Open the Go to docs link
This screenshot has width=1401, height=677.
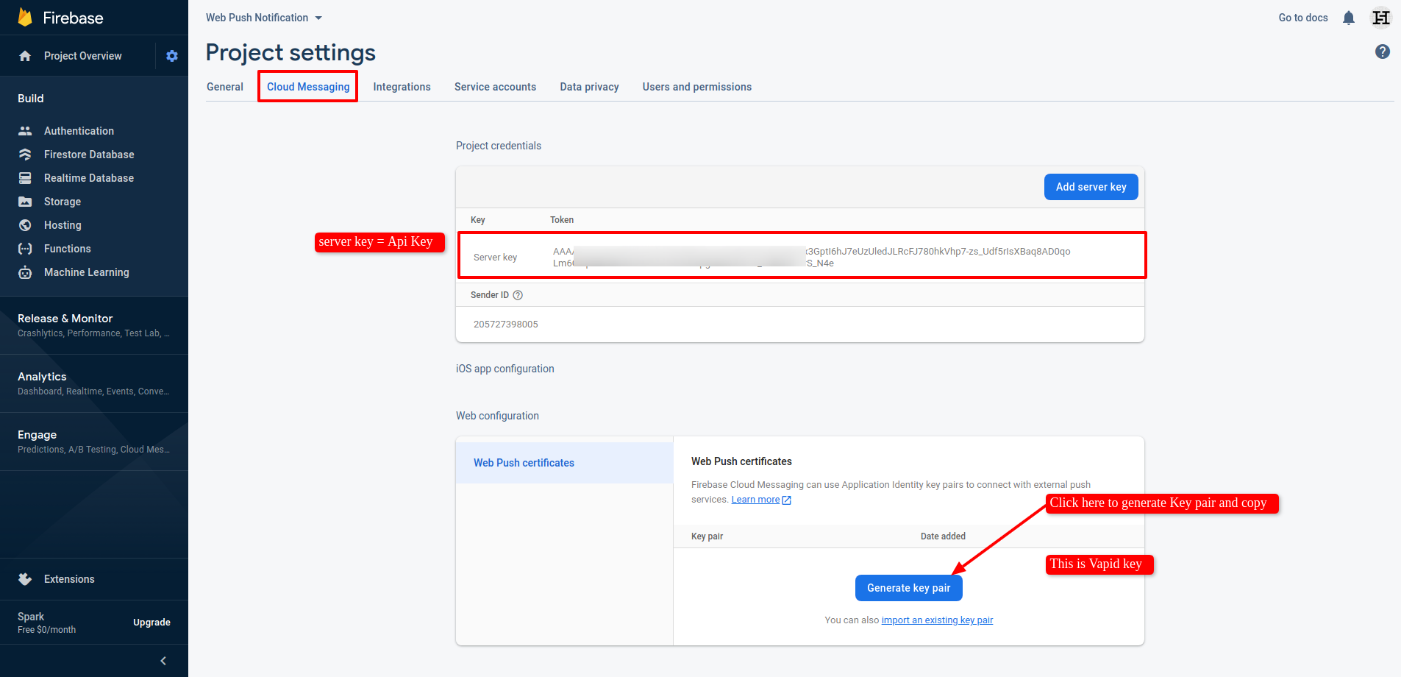pos(1303,18)
